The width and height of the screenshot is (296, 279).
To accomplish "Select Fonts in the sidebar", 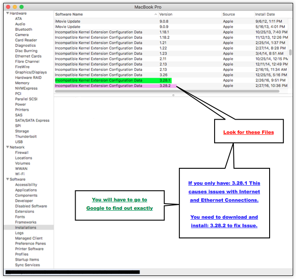I will [20, 217].
